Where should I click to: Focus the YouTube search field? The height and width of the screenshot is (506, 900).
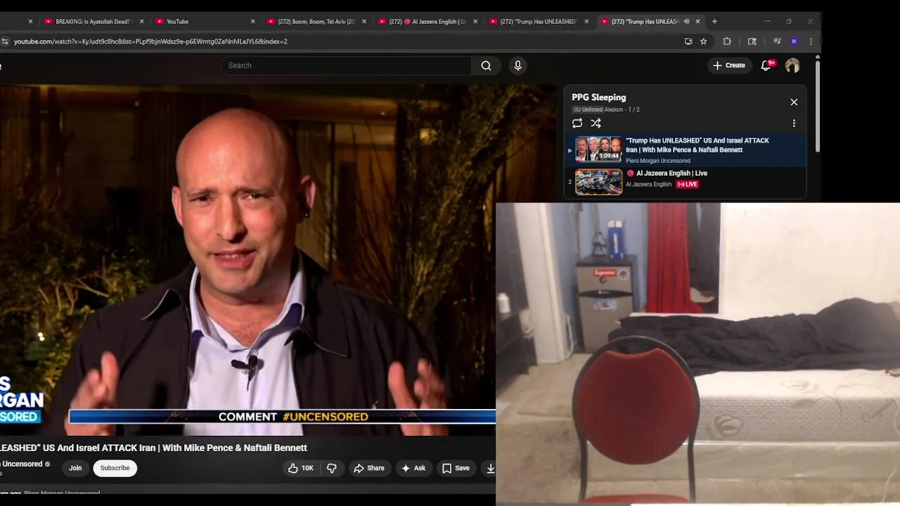tap(346, 65)
